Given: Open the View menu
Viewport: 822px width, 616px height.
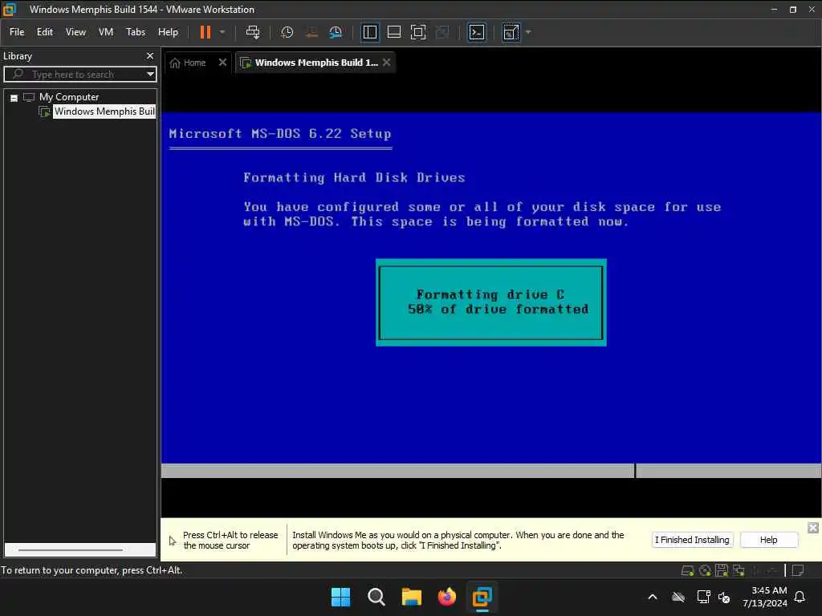Looking at the screenshot, I should [75, 32].
